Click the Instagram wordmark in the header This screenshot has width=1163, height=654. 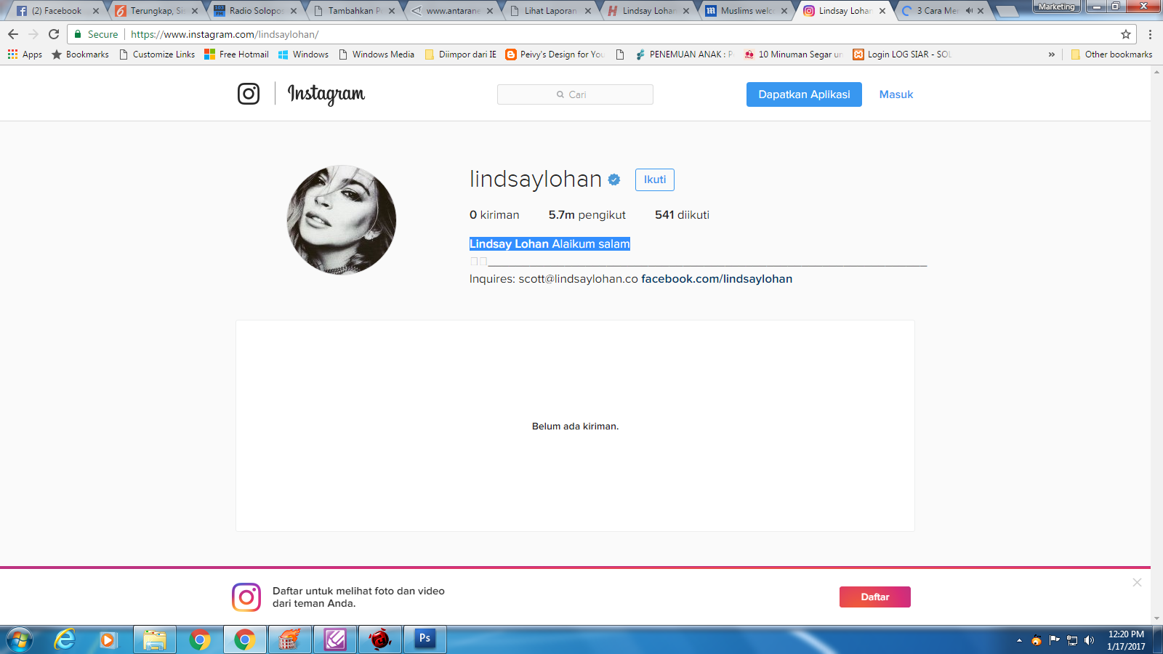click(x=326, y=94)
